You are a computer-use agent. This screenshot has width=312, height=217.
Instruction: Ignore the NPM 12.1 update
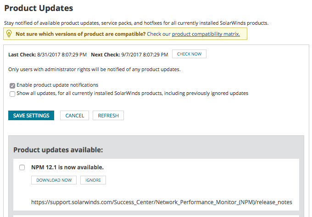coord(93,180)
